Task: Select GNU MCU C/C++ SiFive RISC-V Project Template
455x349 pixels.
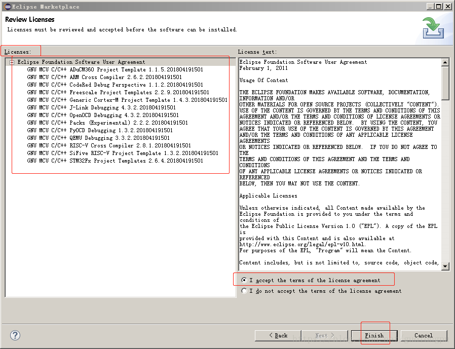Action: pyautogui.click(x=123, y=153)
